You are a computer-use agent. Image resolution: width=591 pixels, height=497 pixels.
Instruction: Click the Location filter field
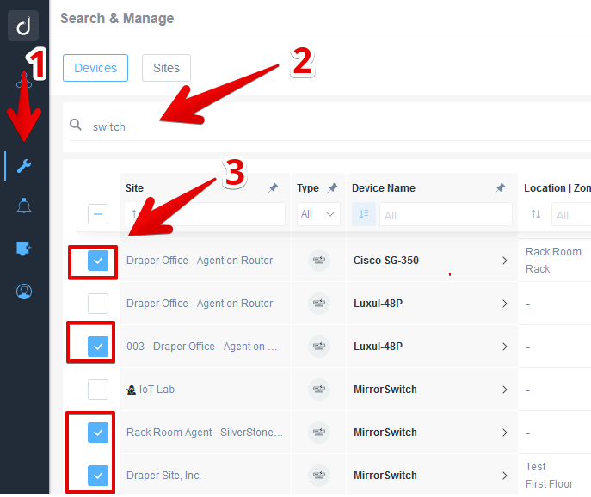tap(571, 214)
